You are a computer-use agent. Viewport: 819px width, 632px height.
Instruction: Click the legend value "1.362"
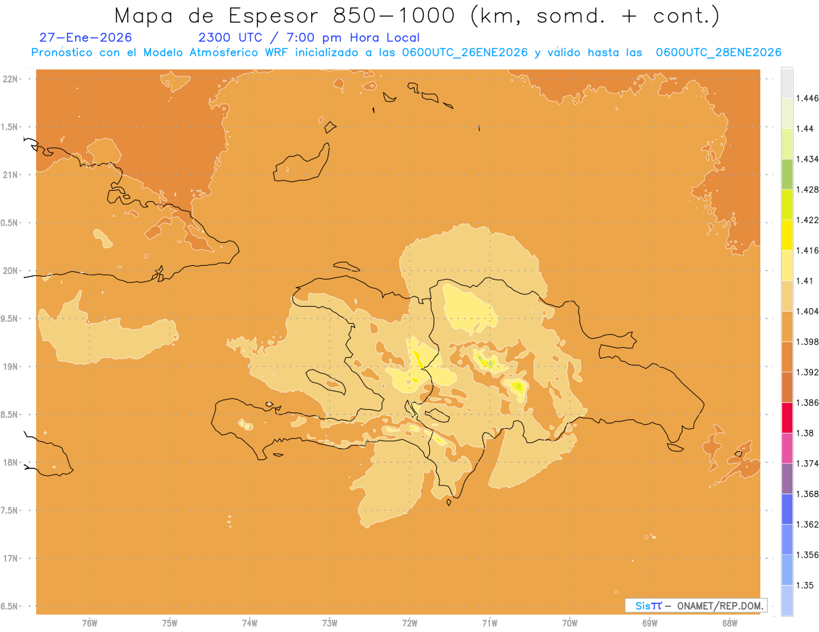[x=807, y=524]
